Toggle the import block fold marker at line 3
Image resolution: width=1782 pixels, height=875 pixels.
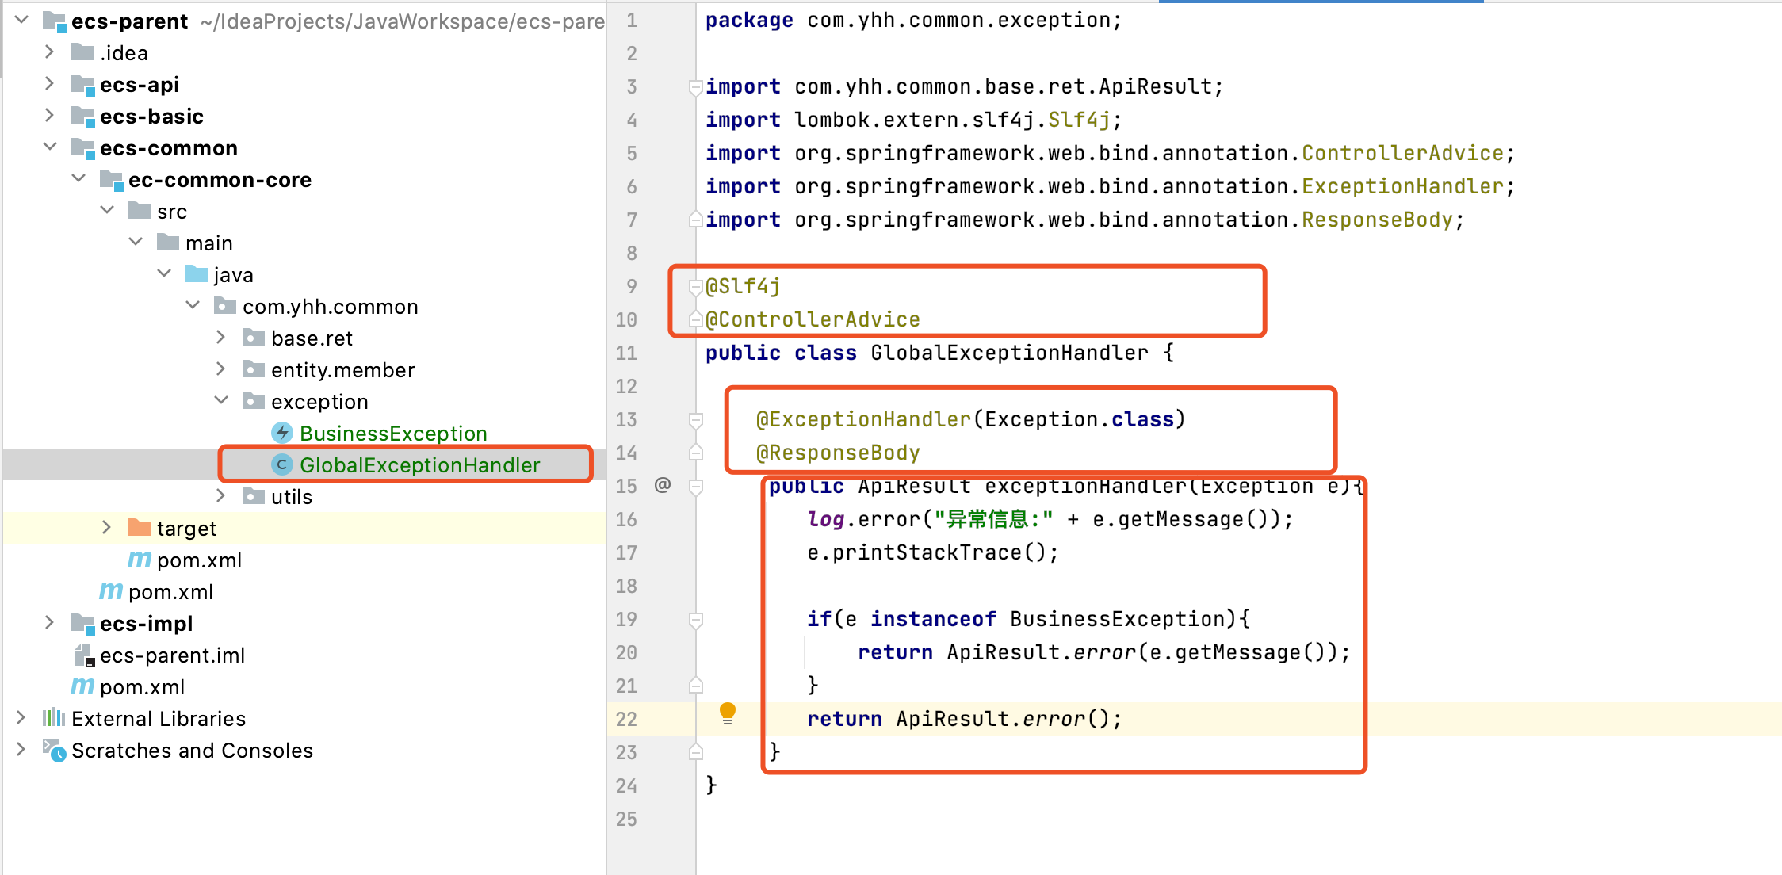click(x=695, y=86)
